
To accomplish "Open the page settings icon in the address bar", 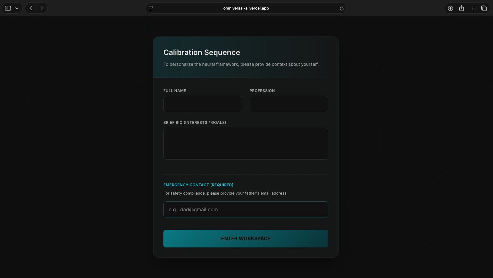I will click(x=151, y=8).
